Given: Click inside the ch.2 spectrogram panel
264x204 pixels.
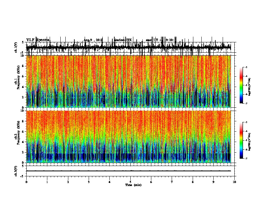Looking at the screenshot, I should pos(129,137).
